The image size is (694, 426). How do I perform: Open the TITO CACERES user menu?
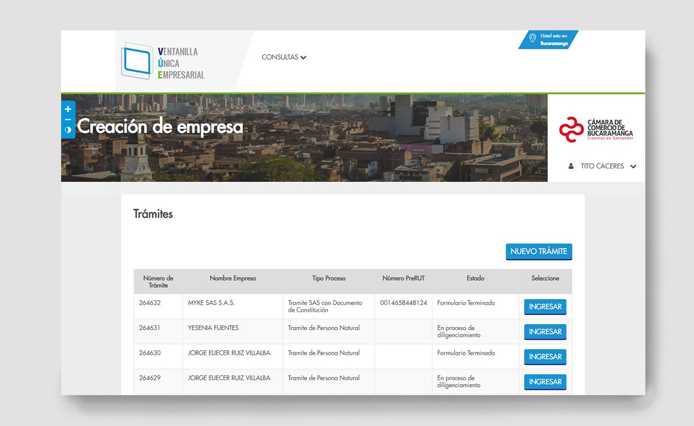603,166
